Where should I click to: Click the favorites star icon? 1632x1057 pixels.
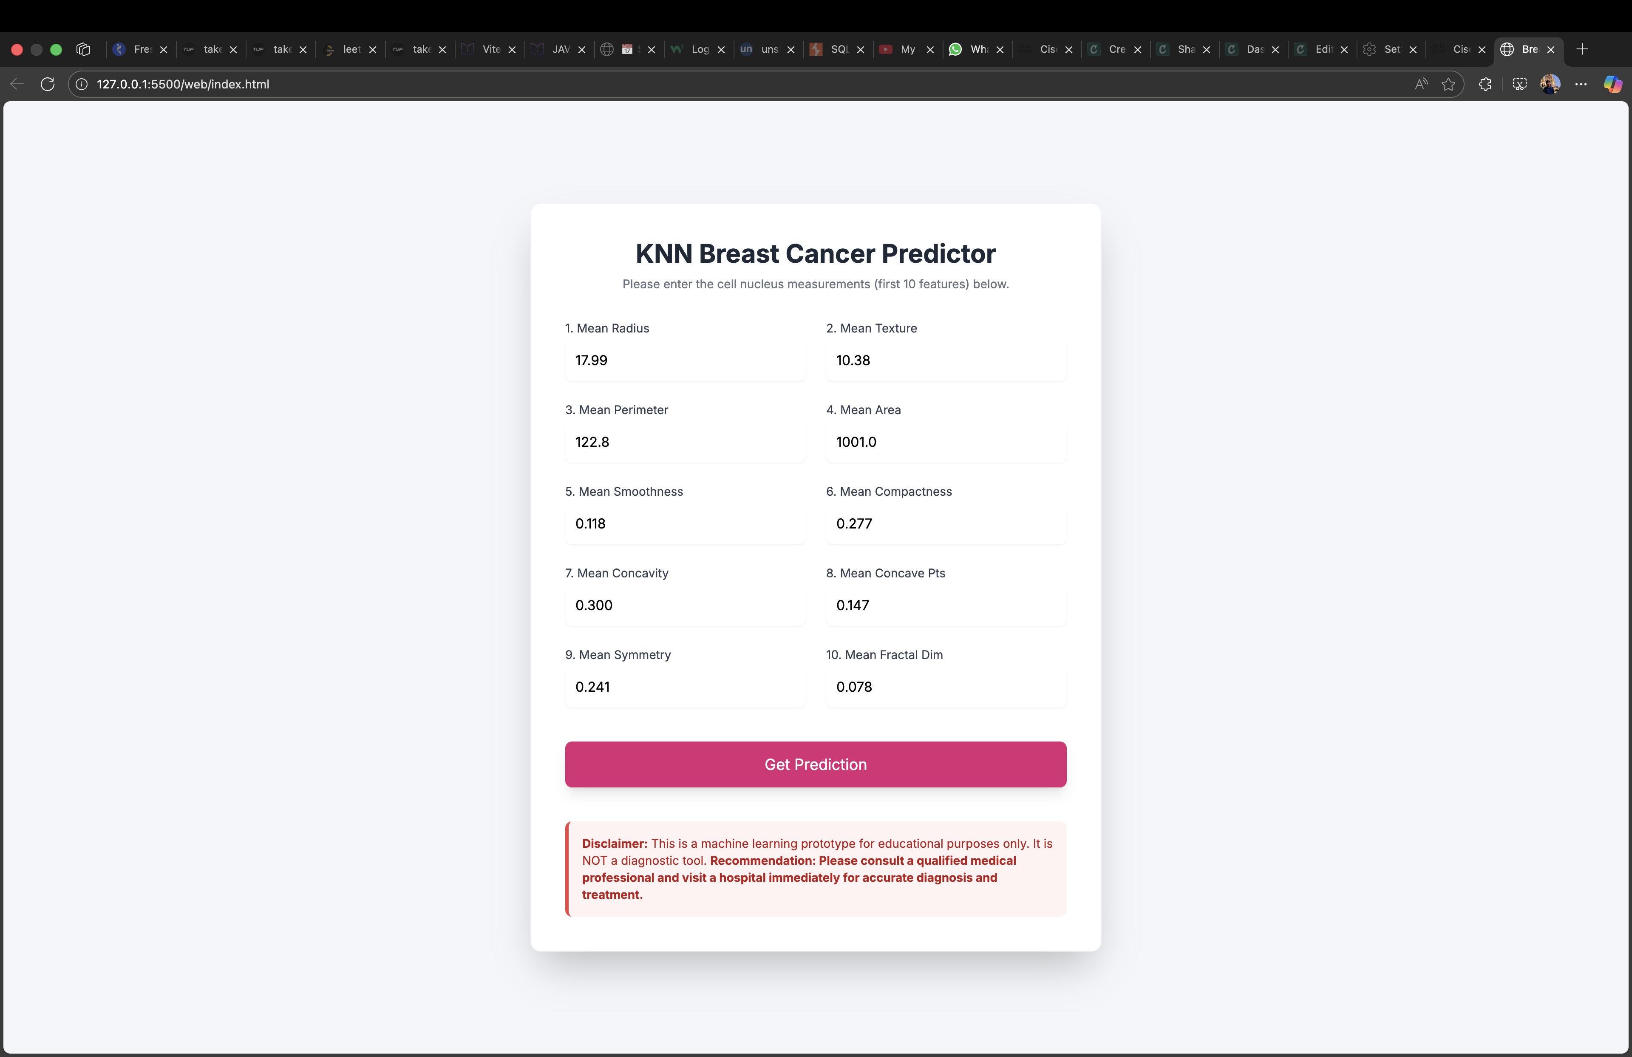point(1448,84)
